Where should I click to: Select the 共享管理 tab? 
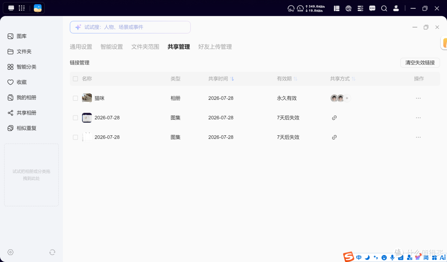[179, 47]
